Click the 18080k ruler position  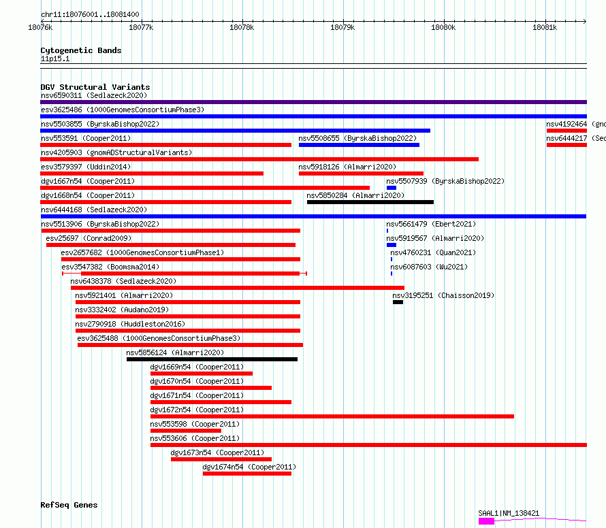point(443,27)
